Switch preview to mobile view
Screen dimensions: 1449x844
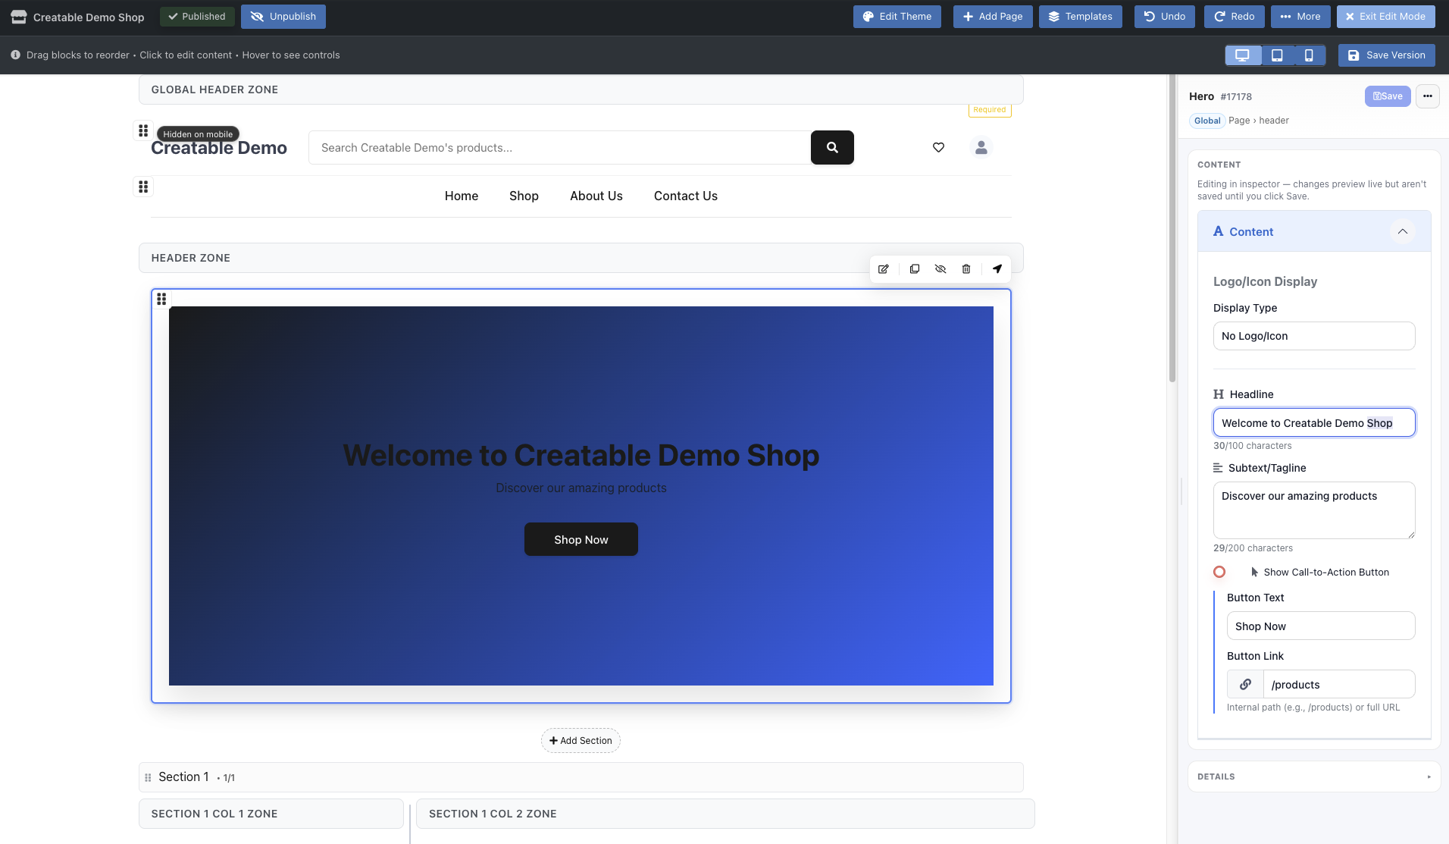pyautogui.click(x=1310, y=55)
